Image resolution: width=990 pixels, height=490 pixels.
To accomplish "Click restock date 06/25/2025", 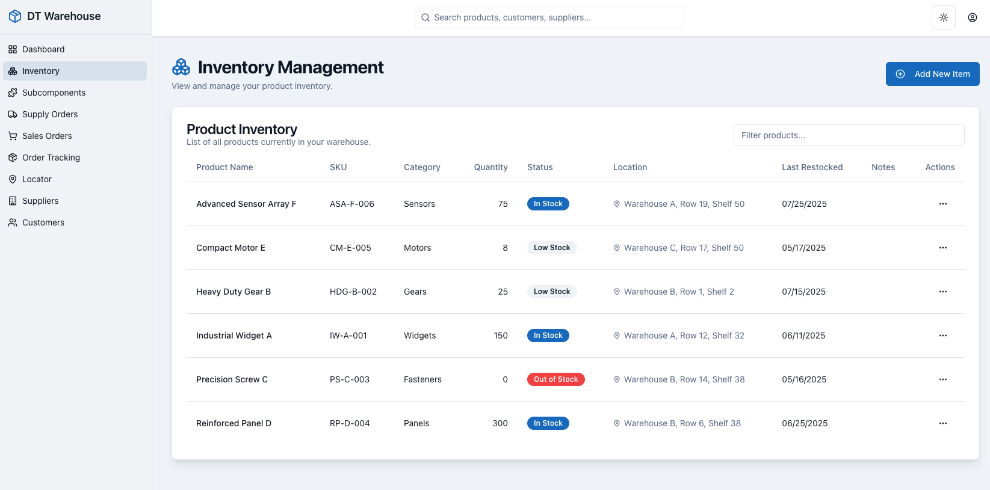I will pyautogui.click(x=805, y=423).
